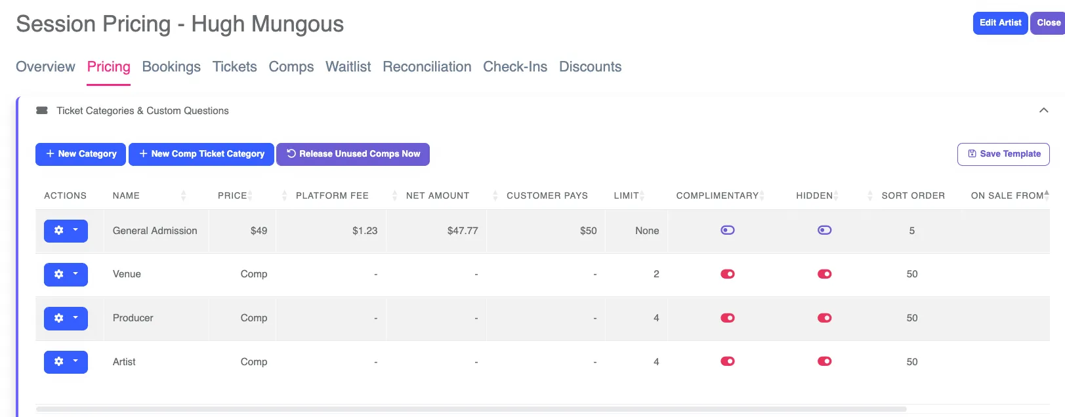Click the Venue row limit 2
This screenshot has height=417, width=1065.
click(x=656, y=274)
